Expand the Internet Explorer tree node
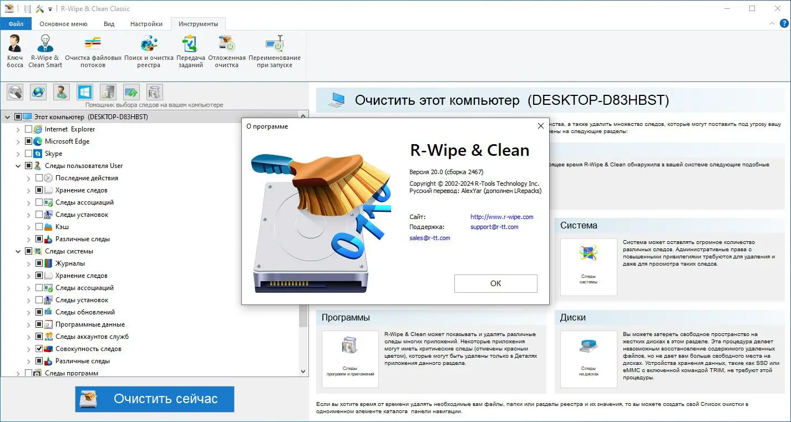 (18, 129)
